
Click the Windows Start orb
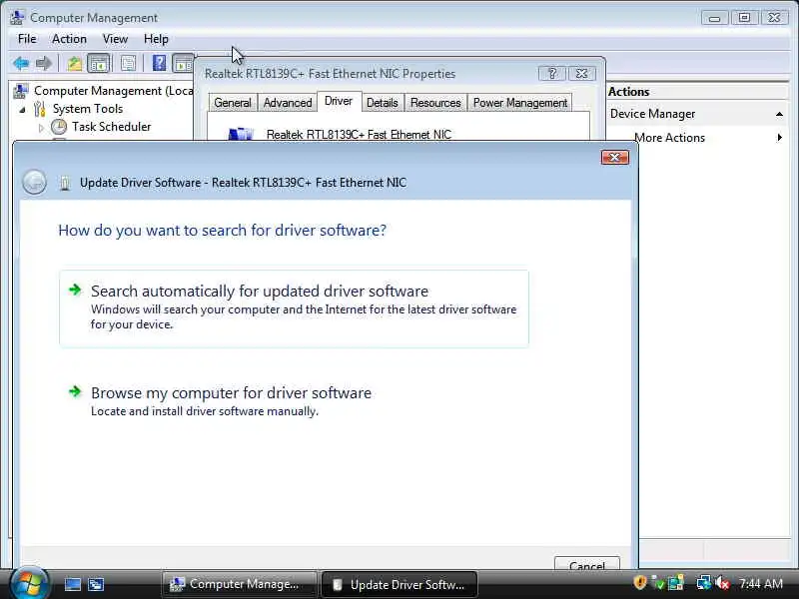tap(29, 584)
